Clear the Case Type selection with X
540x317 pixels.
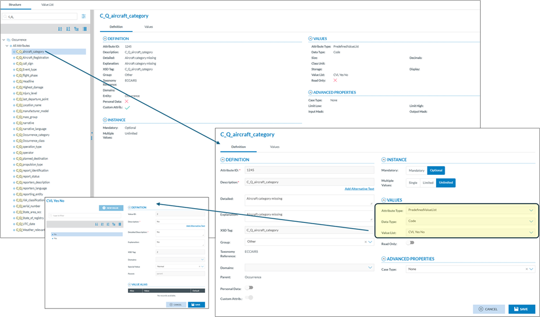(527, 269)
